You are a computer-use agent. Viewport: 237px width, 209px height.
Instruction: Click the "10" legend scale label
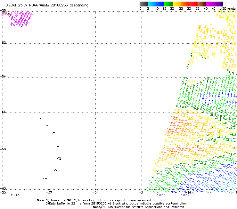point(157,9)
